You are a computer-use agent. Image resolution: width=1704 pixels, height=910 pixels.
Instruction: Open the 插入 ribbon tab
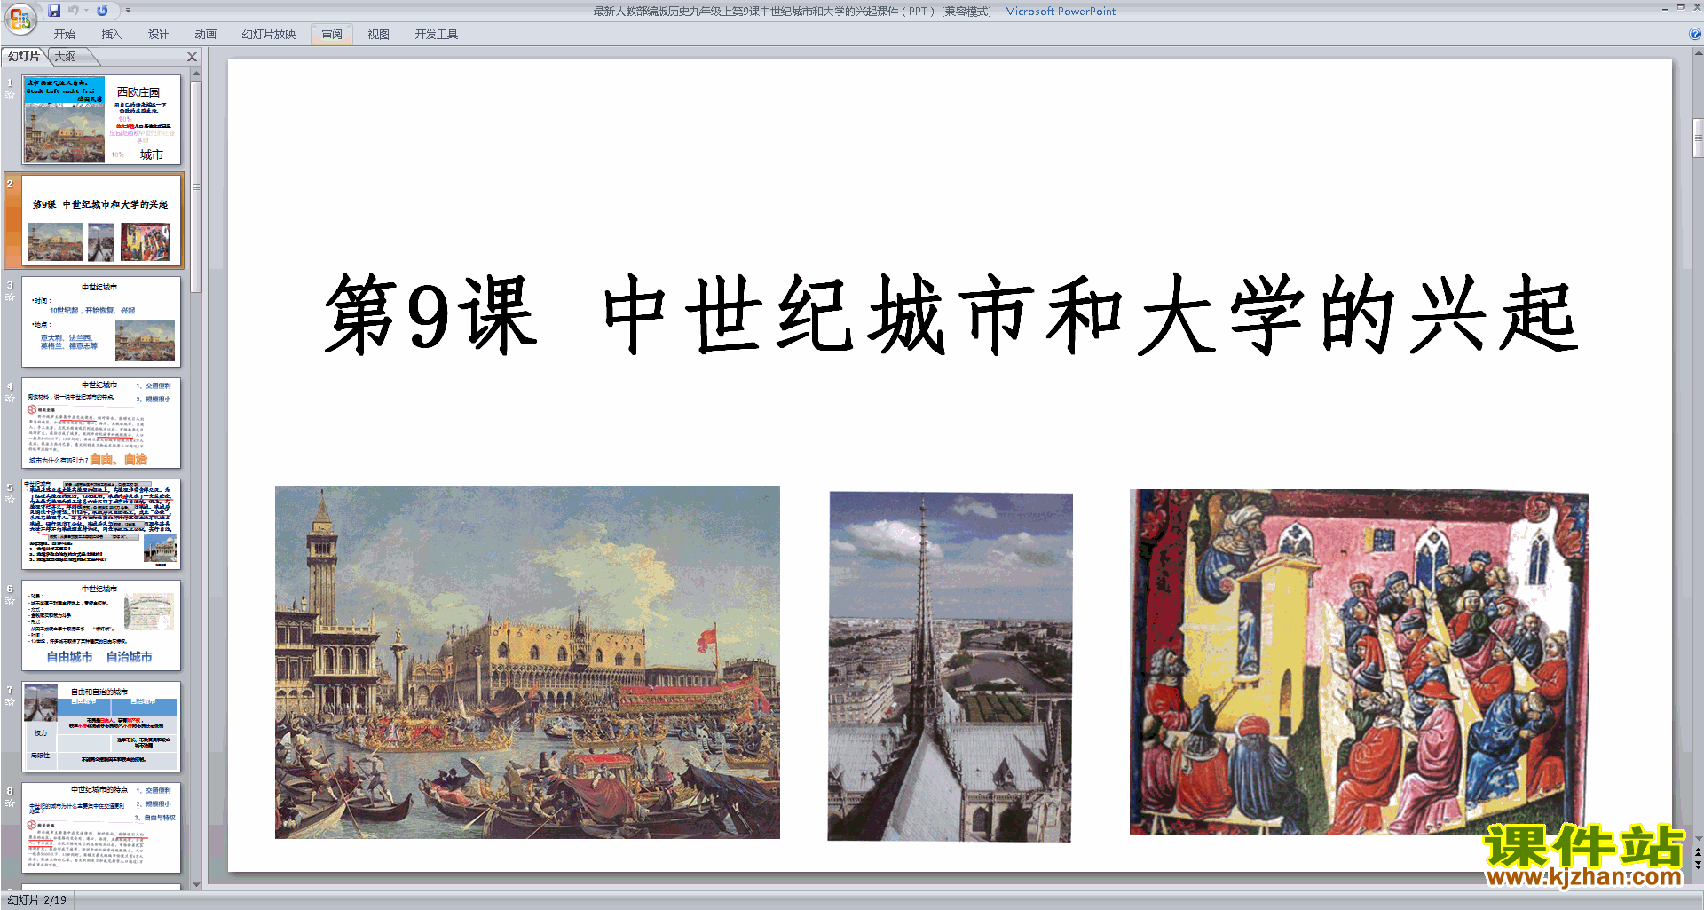[x=111, y=35]
